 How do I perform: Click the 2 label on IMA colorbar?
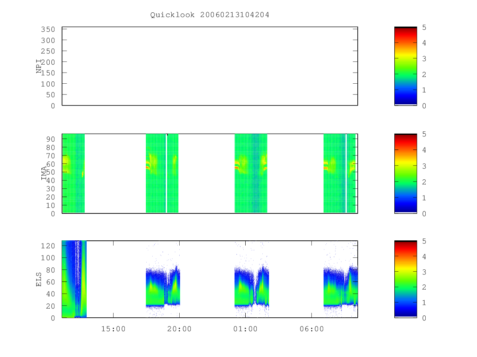[424, 182]
